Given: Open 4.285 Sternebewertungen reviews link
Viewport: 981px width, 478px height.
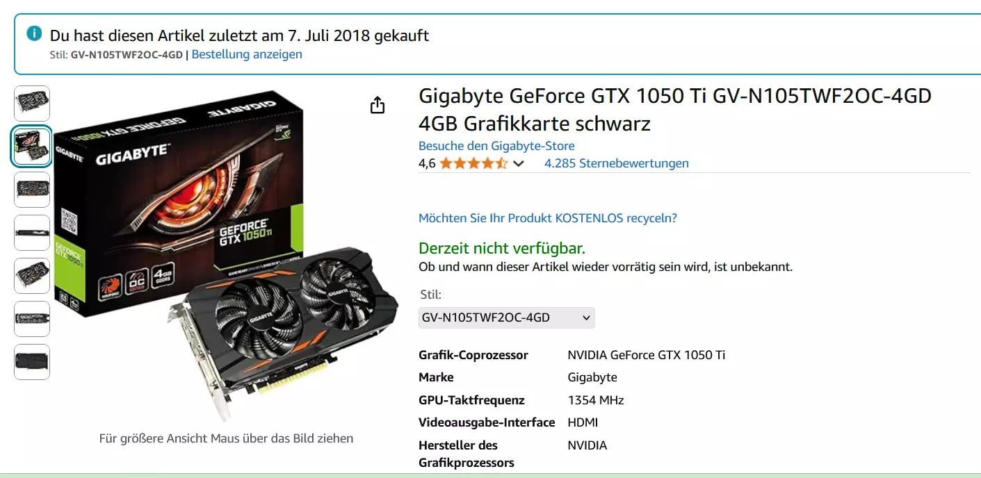Looking at the screenshot, I should (x=617, y=163).
